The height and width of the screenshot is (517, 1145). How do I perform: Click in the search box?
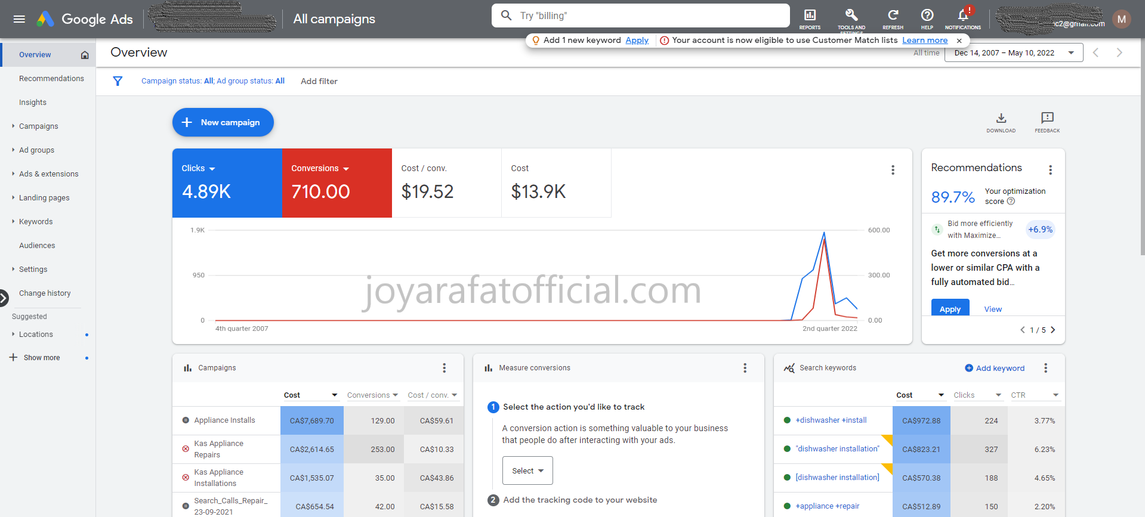(x=641, y=16)
